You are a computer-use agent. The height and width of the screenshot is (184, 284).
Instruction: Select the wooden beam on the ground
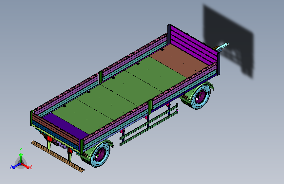click(58, 156)
